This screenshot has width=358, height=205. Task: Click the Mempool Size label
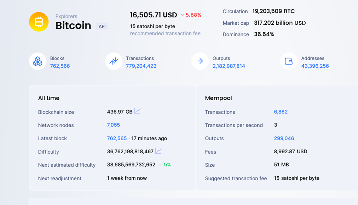210,165
